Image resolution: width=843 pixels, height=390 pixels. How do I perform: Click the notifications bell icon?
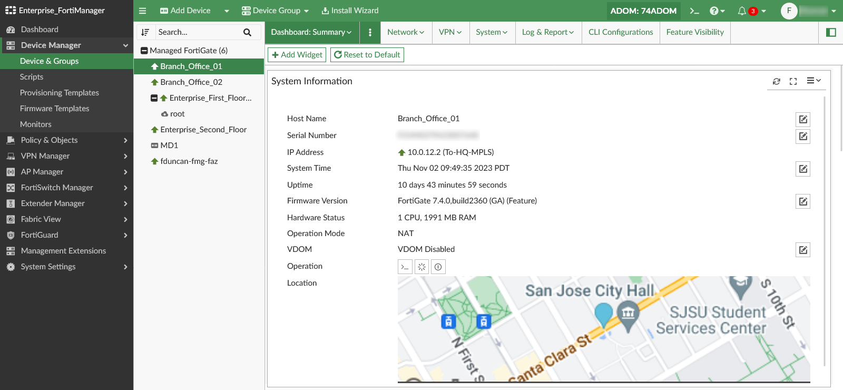[x=742, y=11]
